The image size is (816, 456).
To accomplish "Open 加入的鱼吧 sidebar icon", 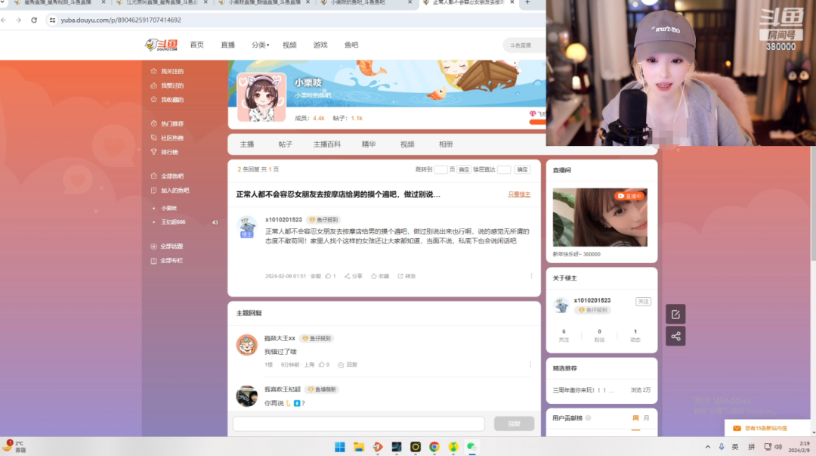I will [x=153, y=191].
